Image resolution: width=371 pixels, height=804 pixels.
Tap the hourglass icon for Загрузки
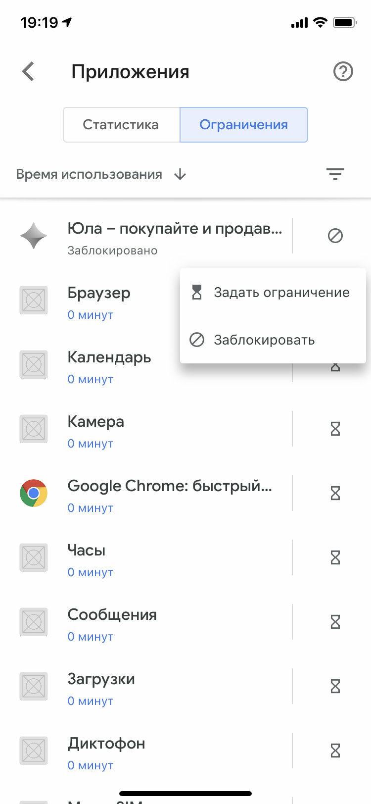click(x=335, y=686)
